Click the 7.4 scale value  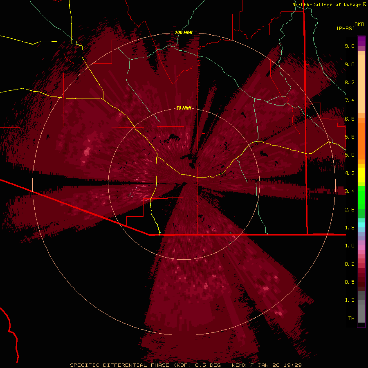click(350, 101)
